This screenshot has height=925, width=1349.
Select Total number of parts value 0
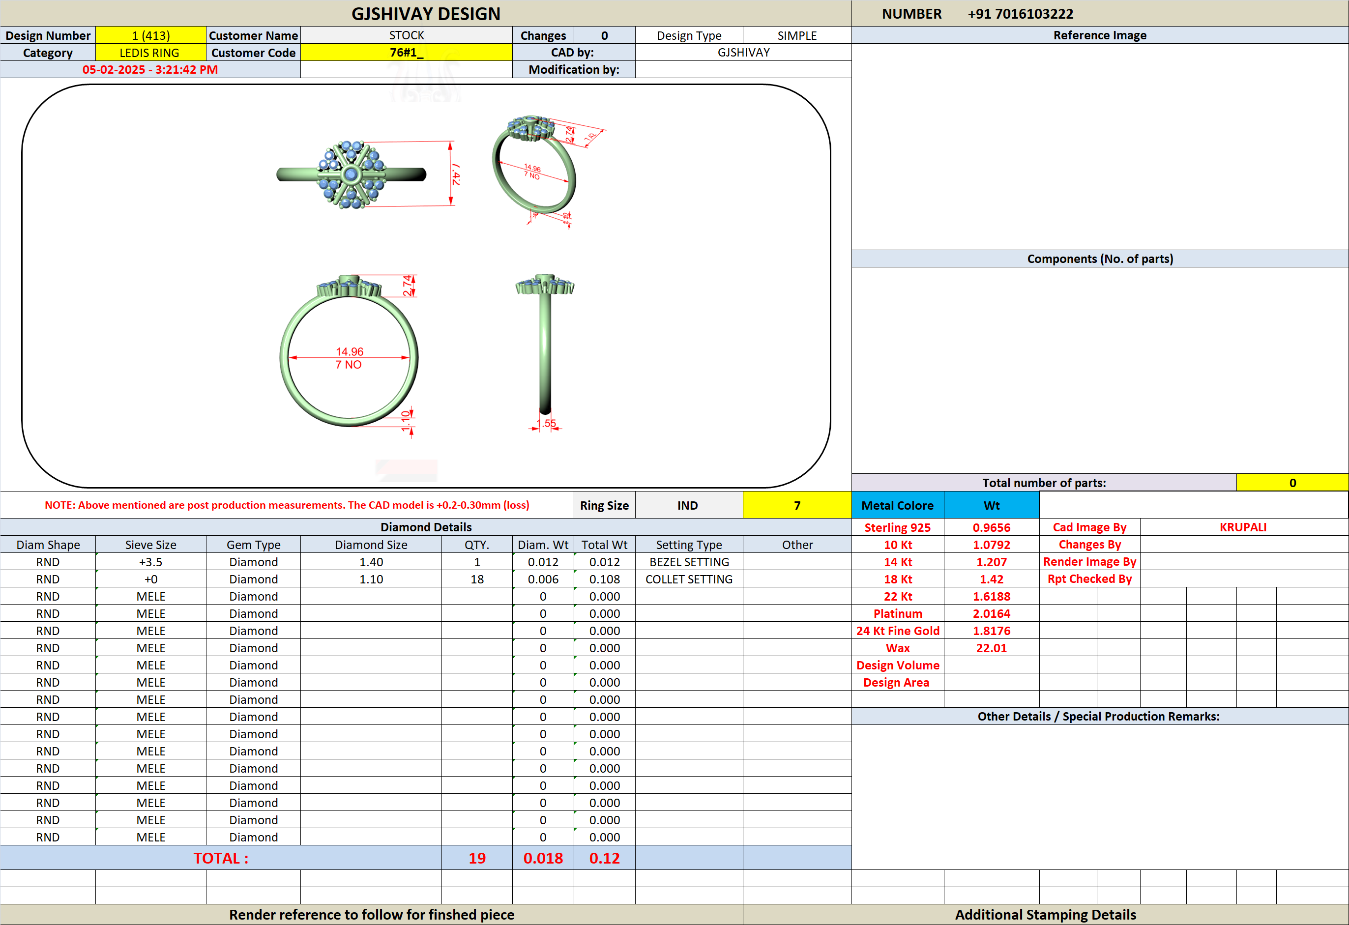pos(1292,483)
